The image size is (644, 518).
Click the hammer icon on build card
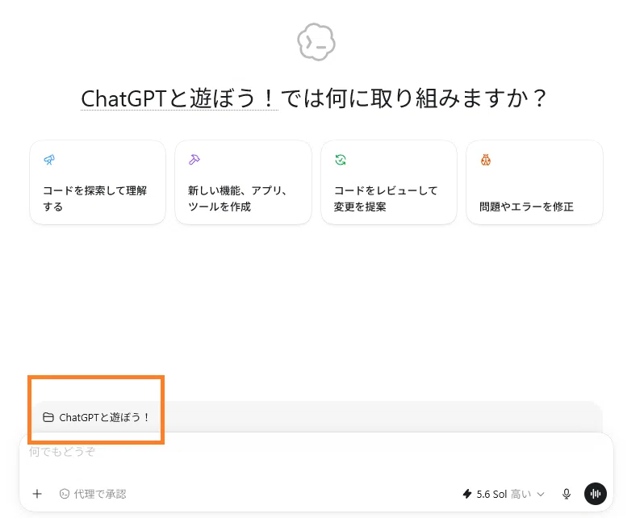pos(194,160)
